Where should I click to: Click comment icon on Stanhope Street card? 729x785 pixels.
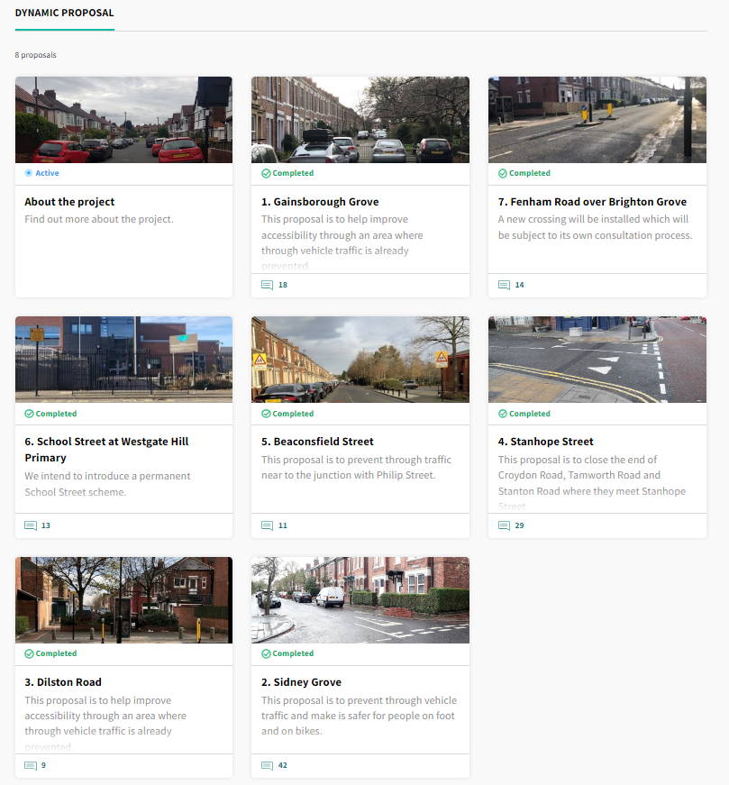tap(504, 525)
